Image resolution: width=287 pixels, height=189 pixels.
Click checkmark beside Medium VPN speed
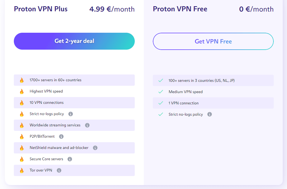point(161,92)
